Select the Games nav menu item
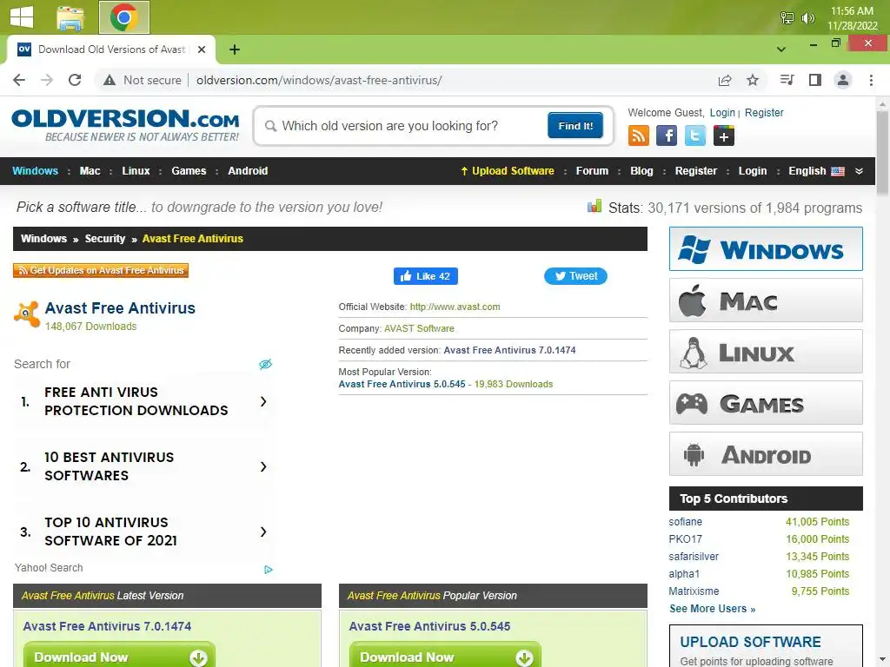Viewport: 890px width, 667px height. click(x=189, y=171)
